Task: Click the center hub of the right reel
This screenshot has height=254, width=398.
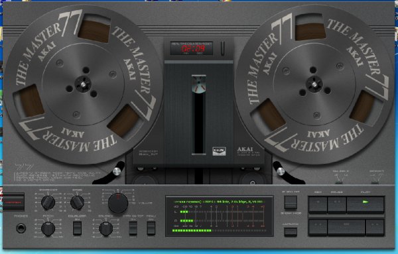Action: [x=314, y=84]
